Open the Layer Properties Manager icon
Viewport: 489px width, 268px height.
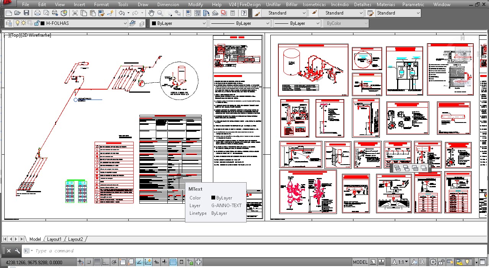click(x=9, y=23)
